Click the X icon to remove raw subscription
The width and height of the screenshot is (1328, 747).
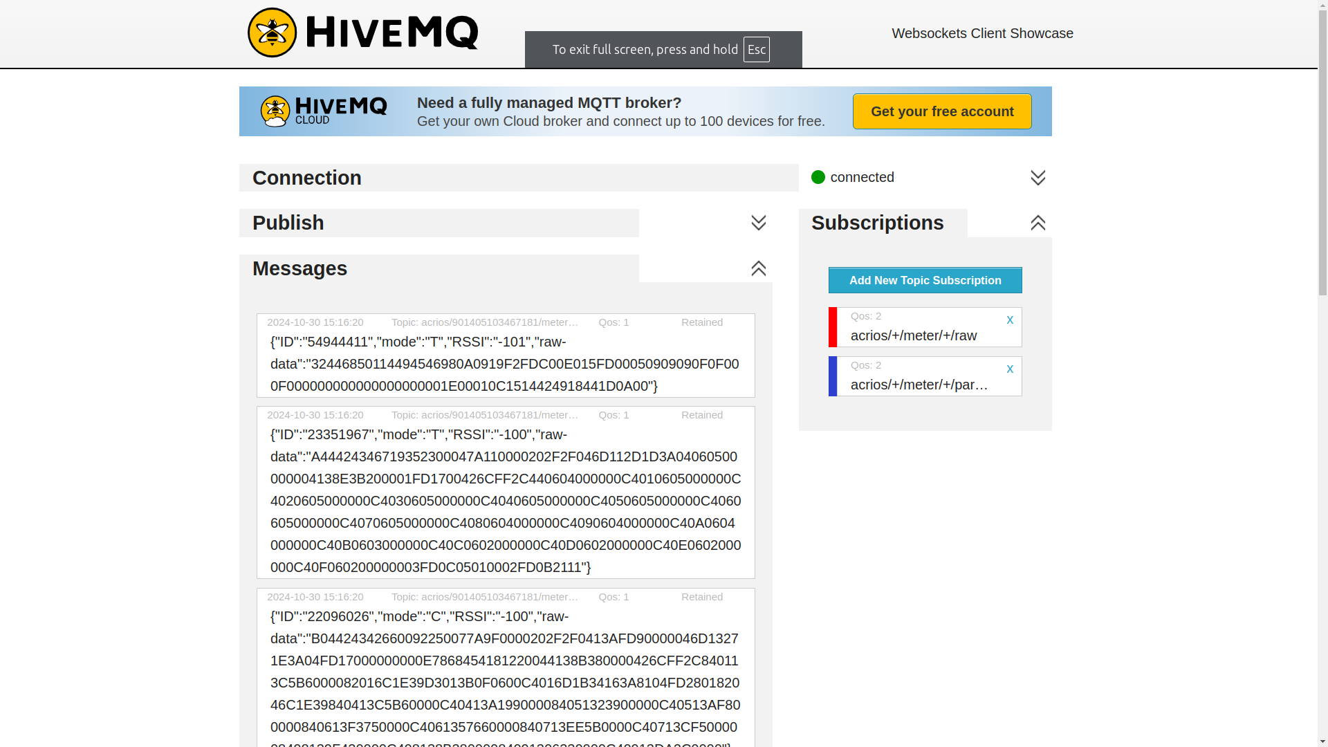[x=1010, y=320]
